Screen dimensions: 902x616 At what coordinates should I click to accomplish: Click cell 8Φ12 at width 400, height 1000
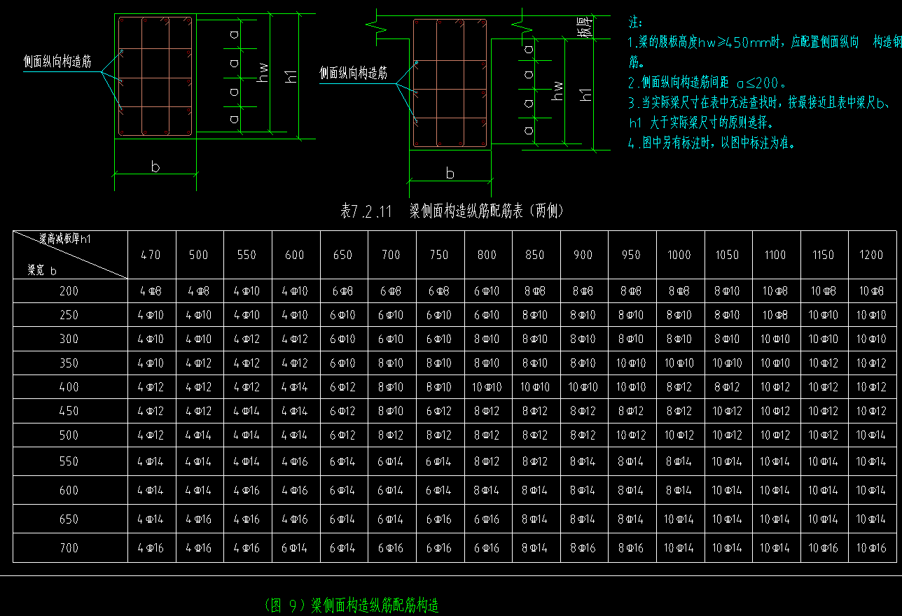coord(679,387)
